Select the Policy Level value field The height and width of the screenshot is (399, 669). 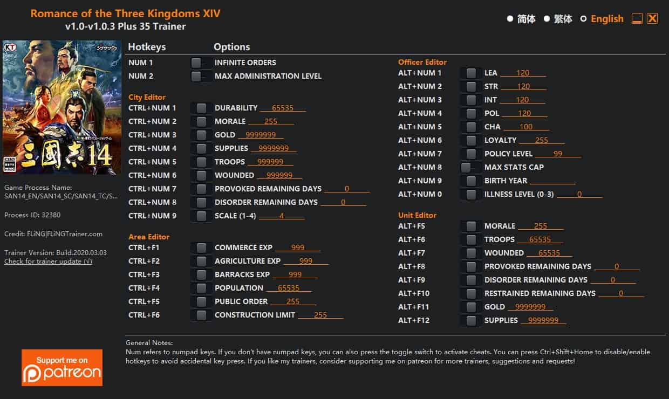click(558, 154)
